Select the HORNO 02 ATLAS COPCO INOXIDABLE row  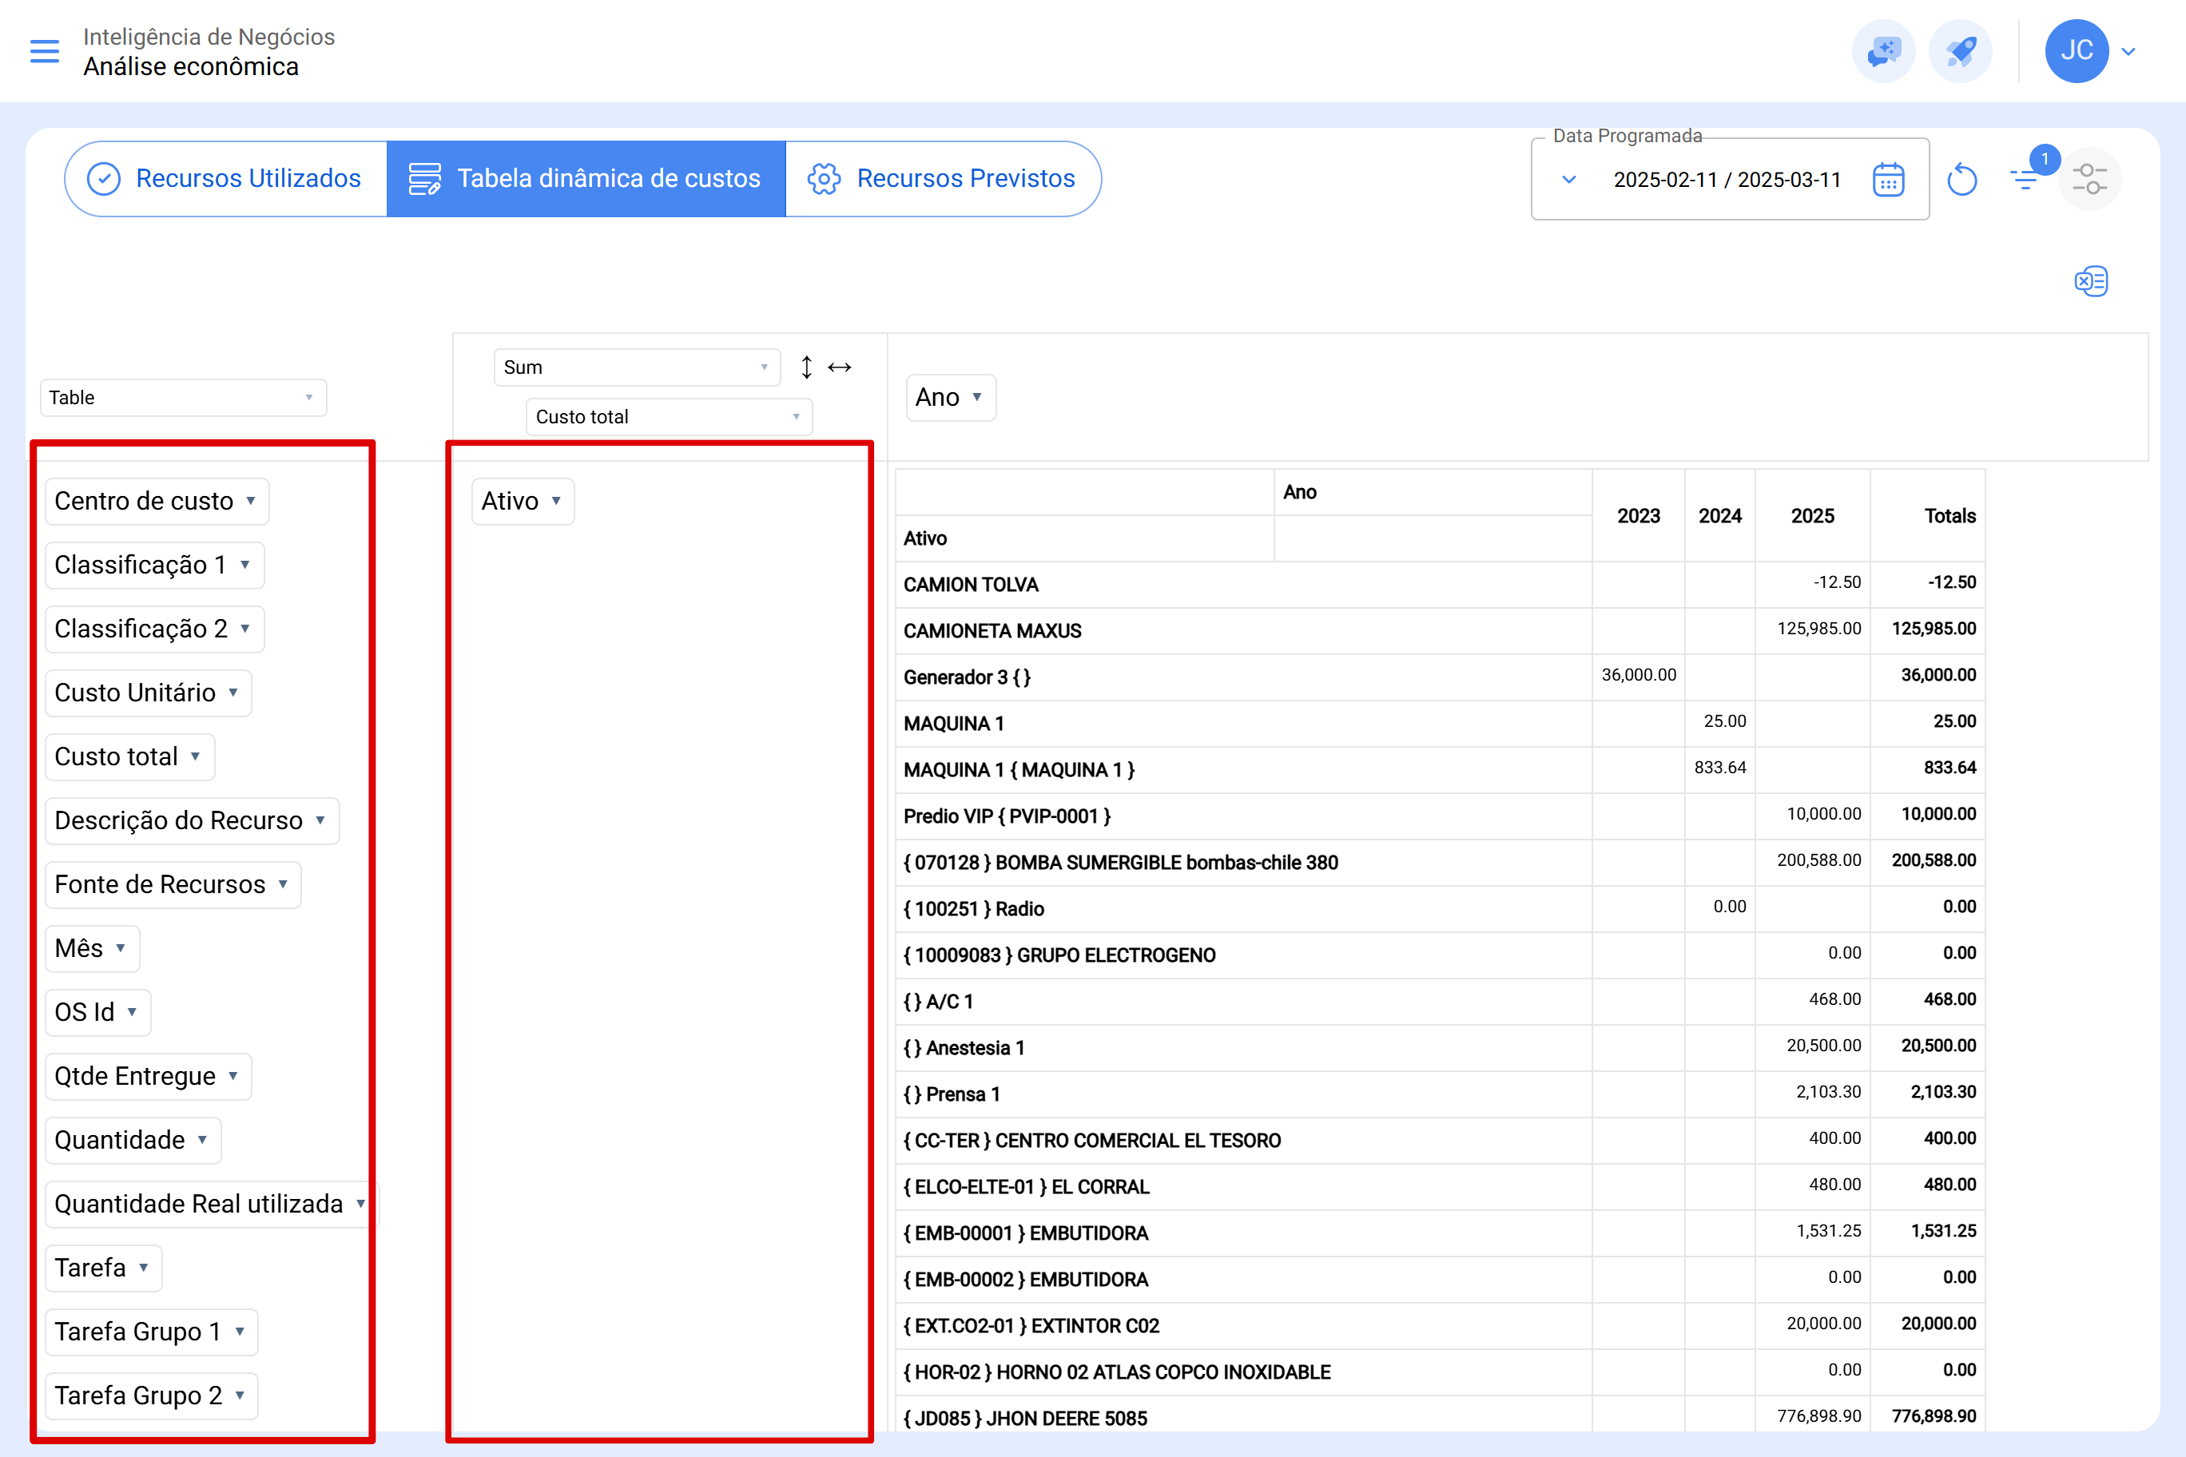[x=1243, y=1372]
